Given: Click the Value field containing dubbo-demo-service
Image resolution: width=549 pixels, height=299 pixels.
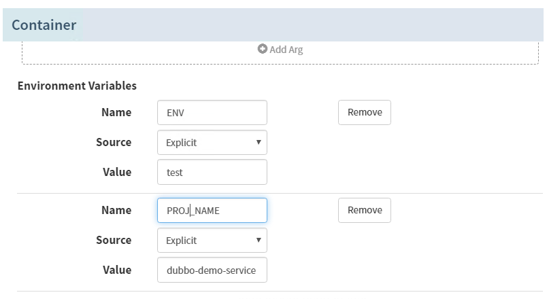Looking at the screenshot, I should pyautogui.click(x=212, y=270).
